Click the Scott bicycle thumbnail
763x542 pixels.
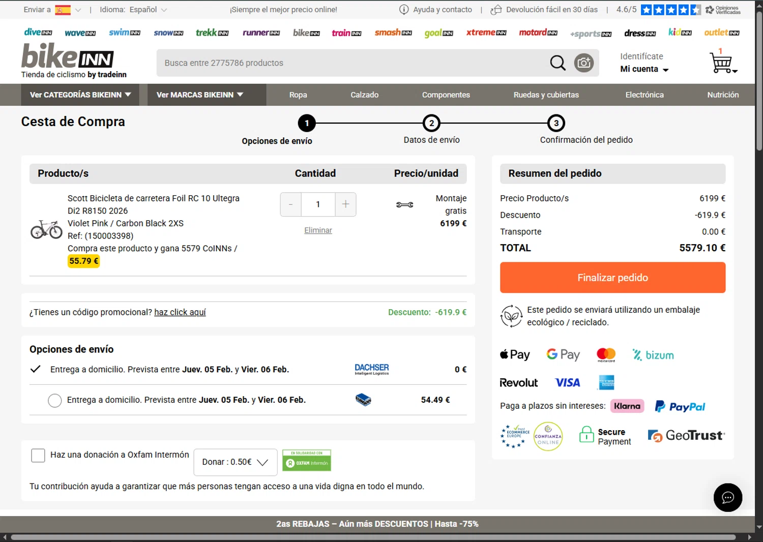coord(46,229)
